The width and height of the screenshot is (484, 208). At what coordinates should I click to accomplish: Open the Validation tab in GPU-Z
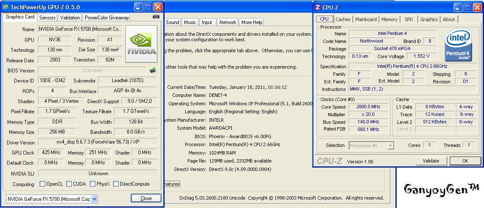pyautogui.click(x=70, y=18)
